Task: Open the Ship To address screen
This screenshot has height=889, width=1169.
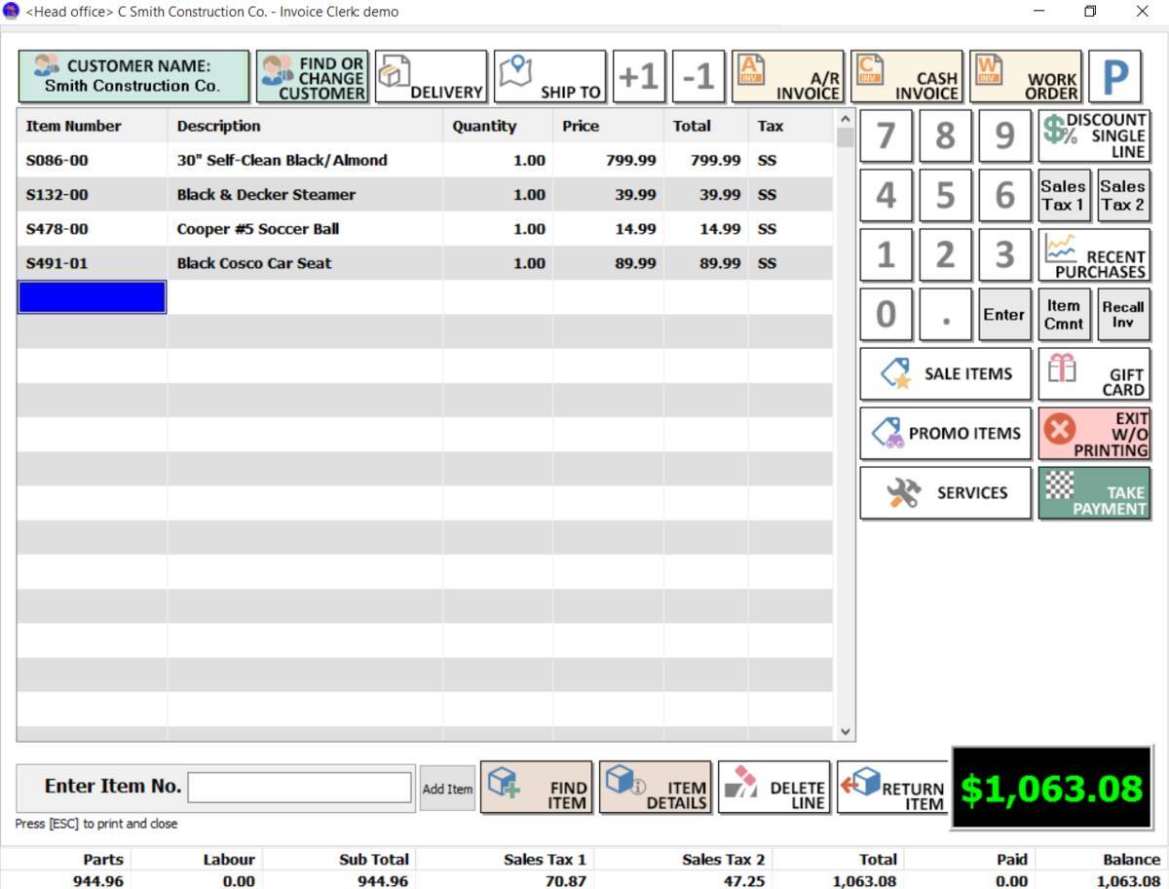Action: click(x=550, y=76)
